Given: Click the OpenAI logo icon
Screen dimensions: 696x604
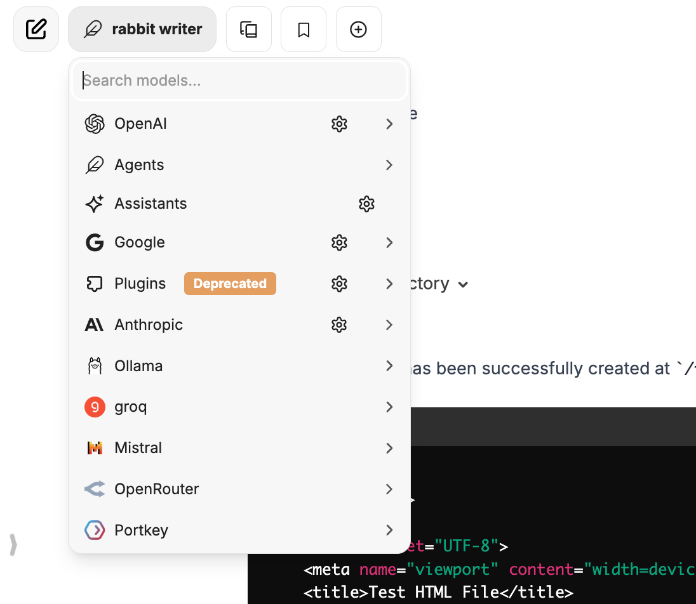Looking at the screenshot, I should (x=95, y=124).
